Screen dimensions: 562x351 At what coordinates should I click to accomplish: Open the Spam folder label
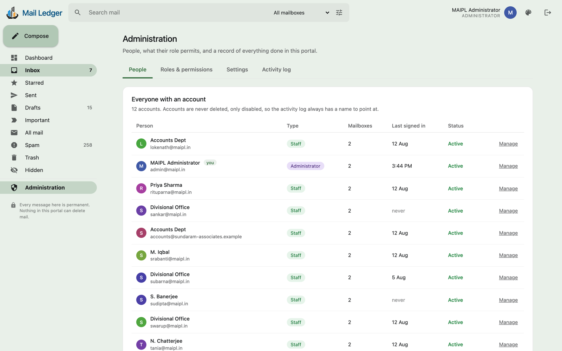coord(32,145)
